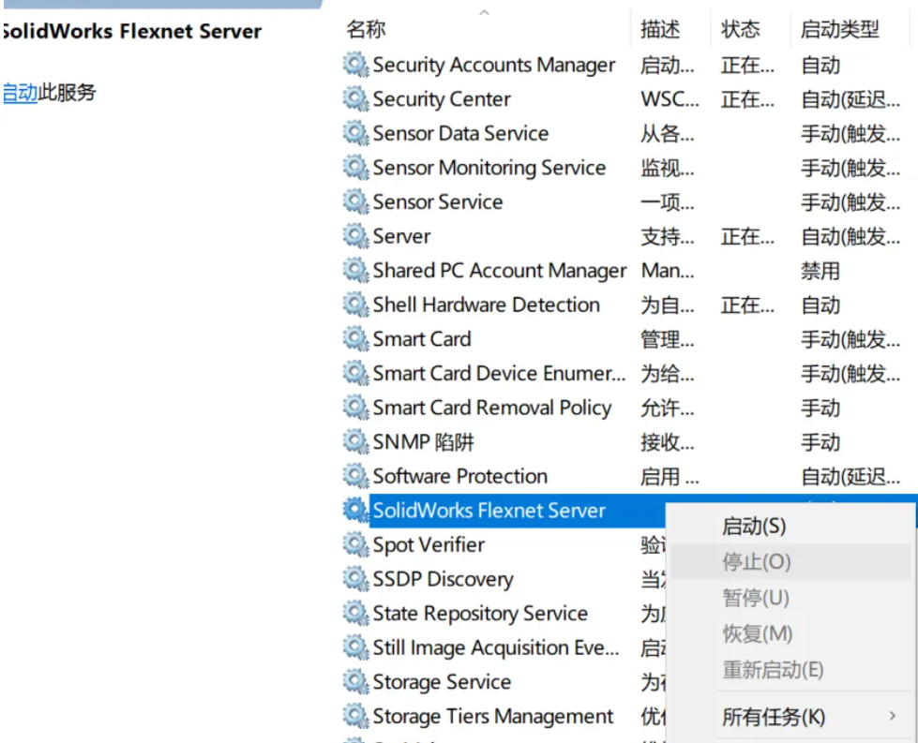The height and width of the screenshot is (743, 918).
Task: Click the Security Center service gear icon
Action: [355, 99]
